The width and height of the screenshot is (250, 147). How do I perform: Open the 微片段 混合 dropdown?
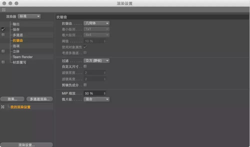(x=96, y=99)
